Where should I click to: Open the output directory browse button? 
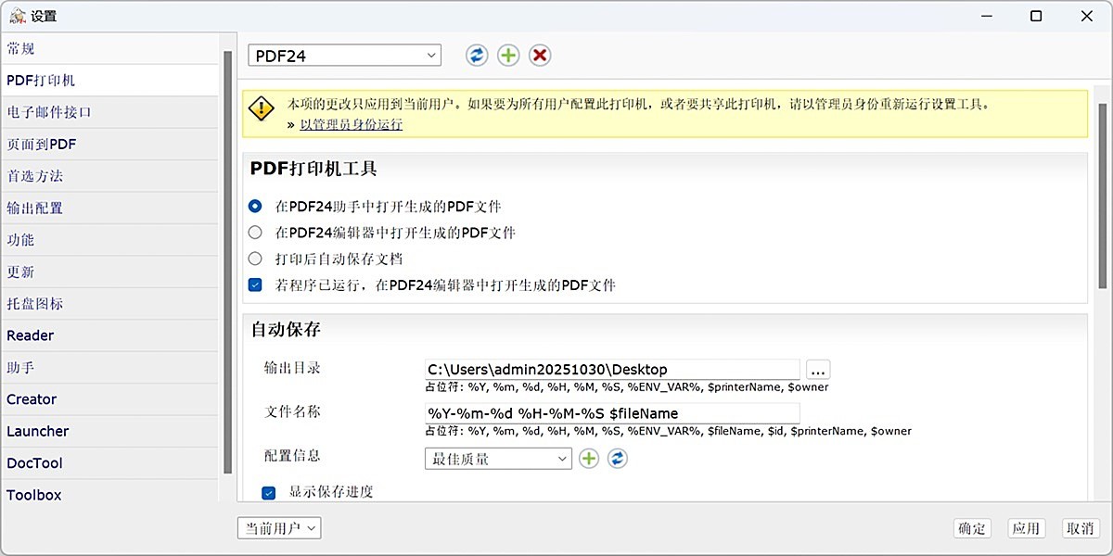click(x=817, y=369)
